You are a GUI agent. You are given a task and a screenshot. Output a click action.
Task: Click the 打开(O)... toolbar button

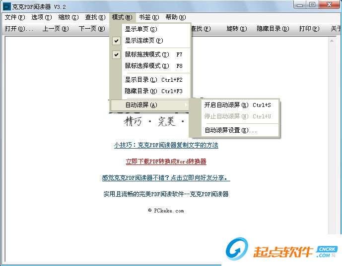click(19, 29)
